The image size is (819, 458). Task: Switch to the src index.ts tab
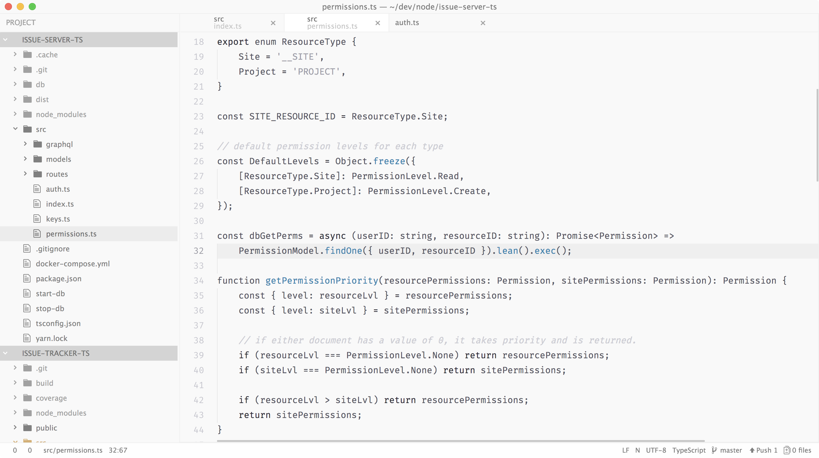(x=227, y=23)
